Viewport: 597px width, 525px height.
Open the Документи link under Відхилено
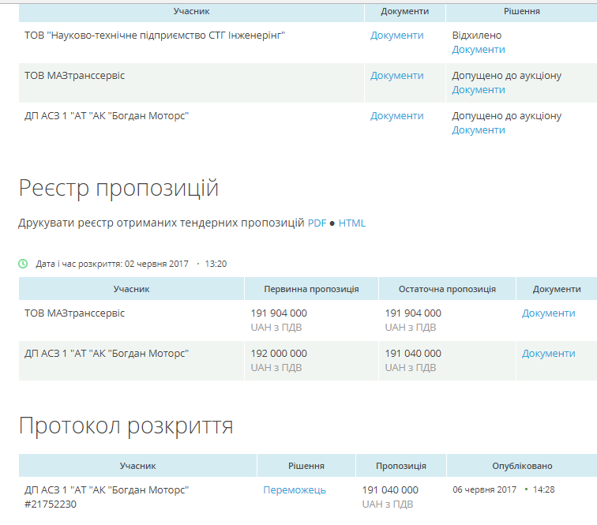[478, 50]
